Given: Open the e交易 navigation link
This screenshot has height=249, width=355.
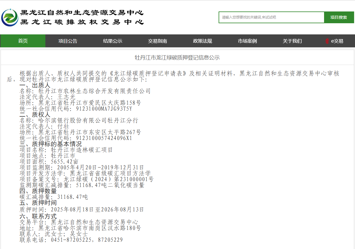Looking at the screenshot, I should coord(337,41).
